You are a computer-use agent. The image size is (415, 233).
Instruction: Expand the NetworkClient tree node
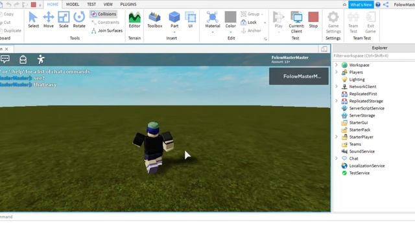tap(337, 86)
